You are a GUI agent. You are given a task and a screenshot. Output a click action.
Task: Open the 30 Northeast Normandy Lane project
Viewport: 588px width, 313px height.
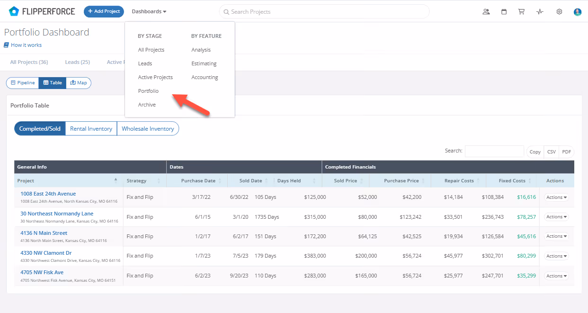(57, 214)
